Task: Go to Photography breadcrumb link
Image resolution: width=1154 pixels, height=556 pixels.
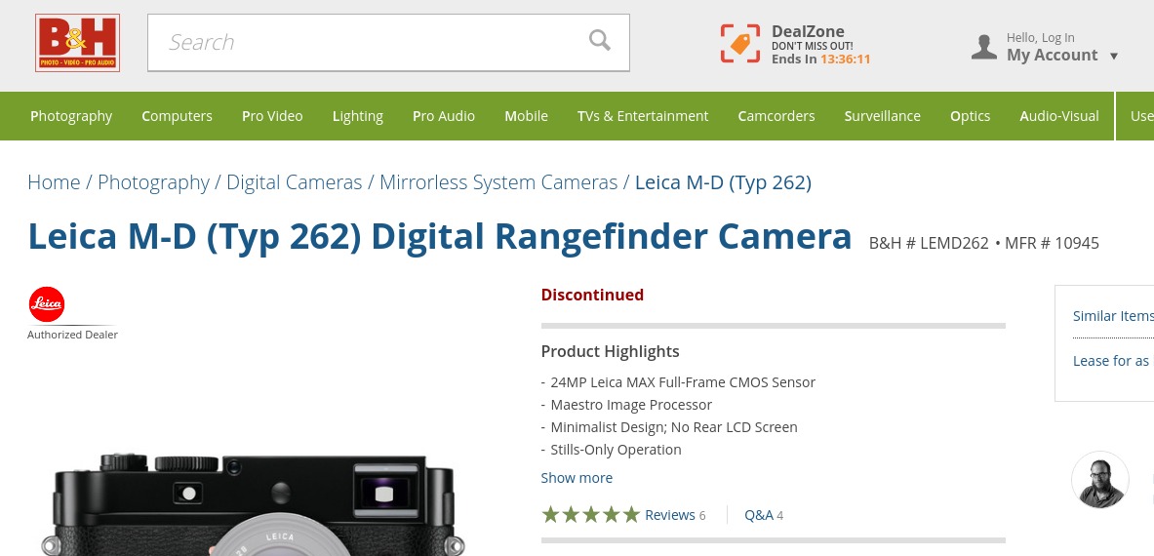Action: tap(153, 182)
